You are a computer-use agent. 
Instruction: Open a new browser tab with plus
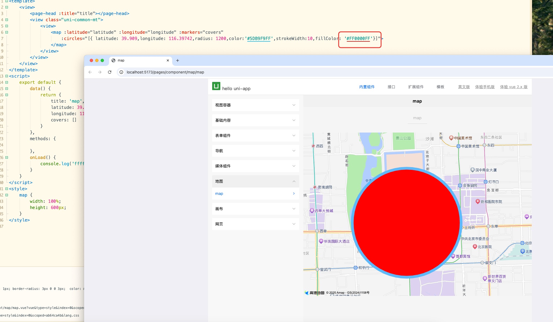[x=178, y=60]
